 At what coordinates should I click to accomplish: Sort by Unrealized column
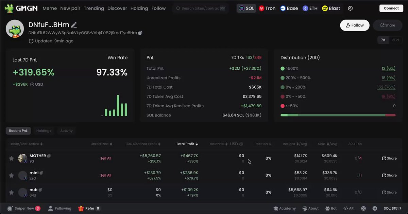click(101, 144)
